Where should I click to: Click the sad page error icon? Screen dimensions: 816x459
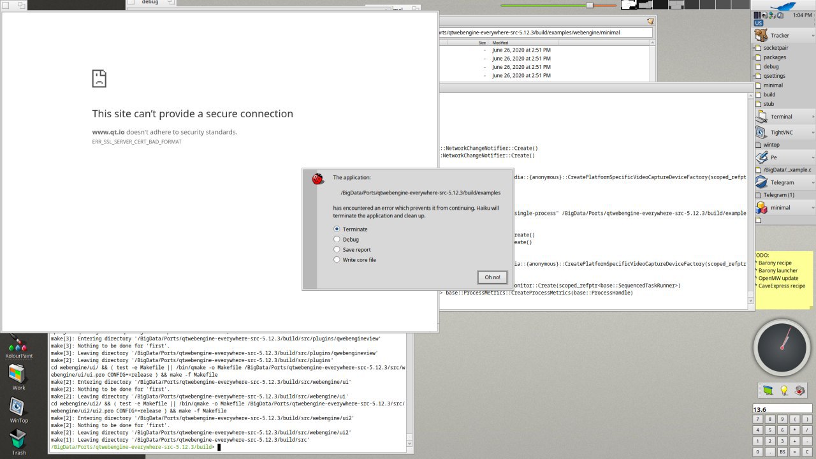pyautogui.click(x=99, y=78)
